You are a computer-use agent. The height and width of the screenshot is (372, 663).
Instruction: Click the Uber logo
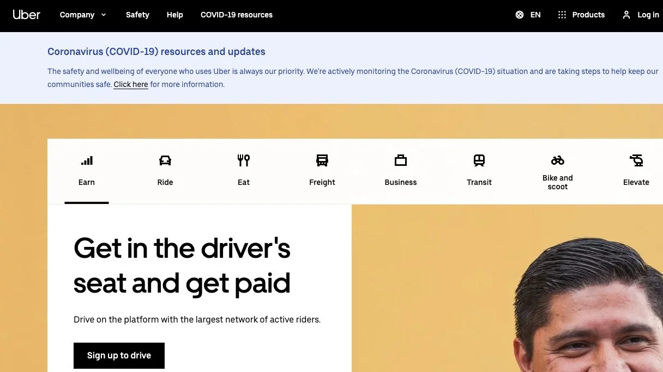pyautogui.click(x=26, y=15)
